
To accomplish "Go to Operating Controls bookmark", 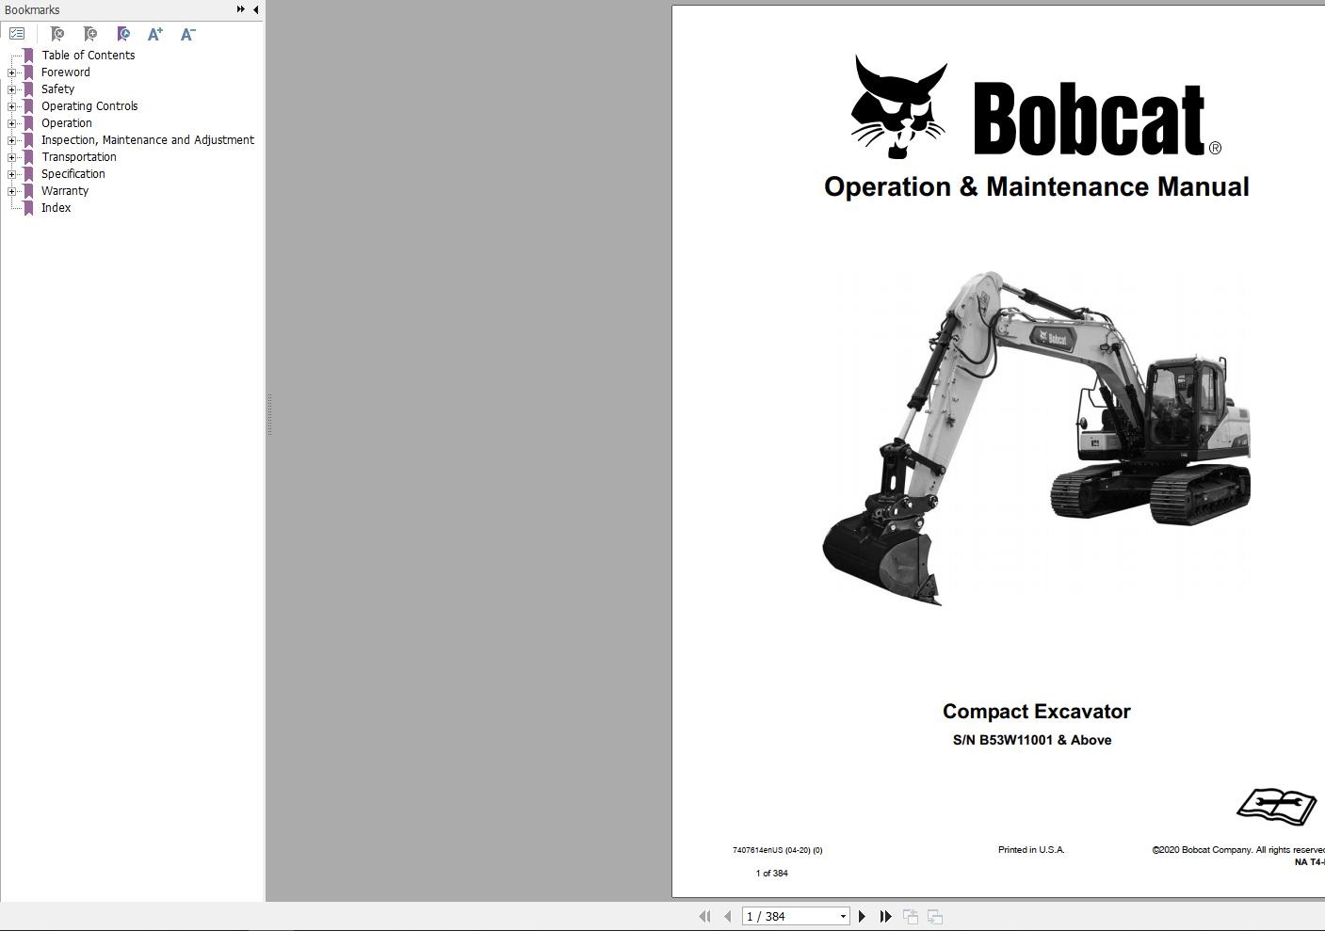I will [x=89, y=106].
